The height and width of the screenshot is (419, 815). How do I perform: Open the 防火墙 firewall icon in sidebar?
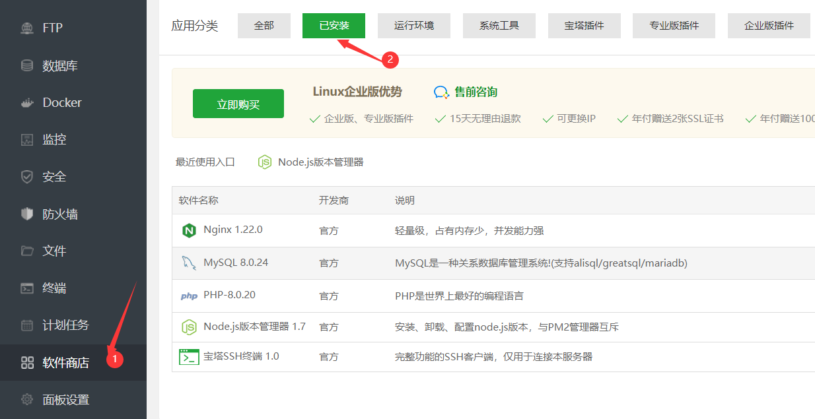point(27,214)
